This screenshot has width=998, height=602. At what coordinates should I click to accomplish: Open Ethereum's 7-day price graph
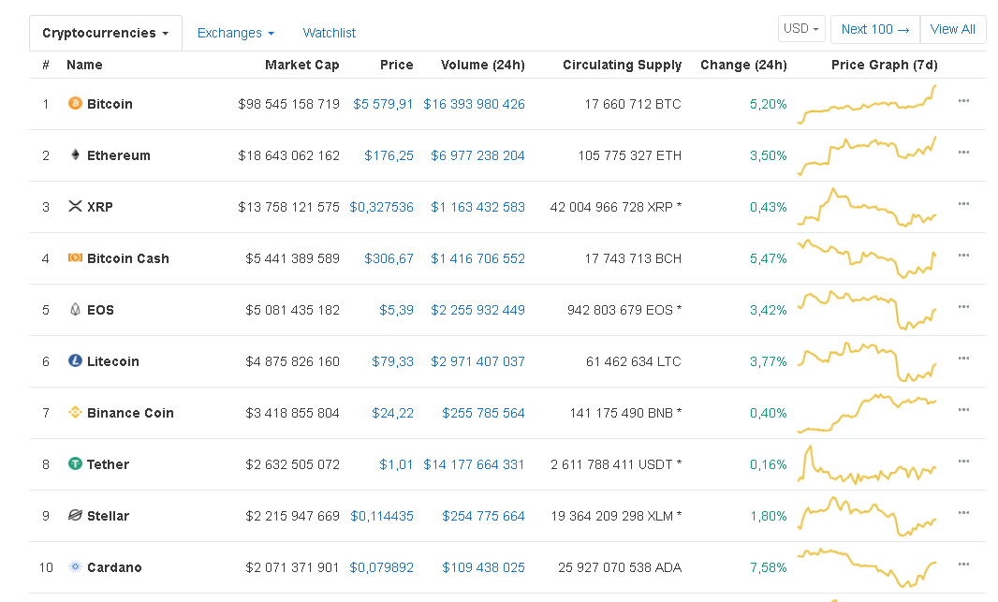point(867,155)
